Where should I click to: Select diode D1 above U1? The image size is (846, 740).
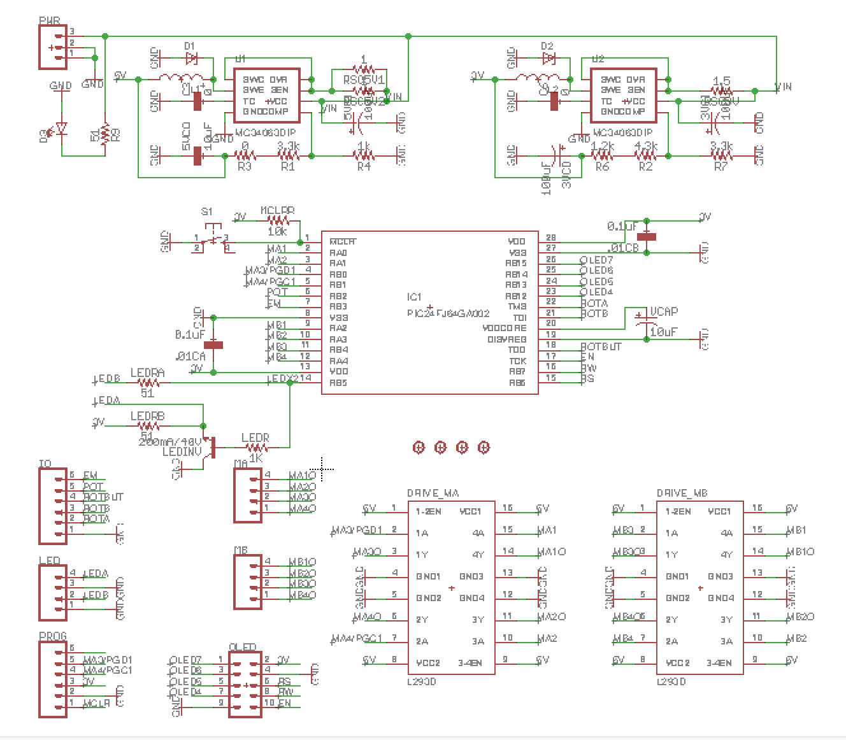tap(190, 59)
